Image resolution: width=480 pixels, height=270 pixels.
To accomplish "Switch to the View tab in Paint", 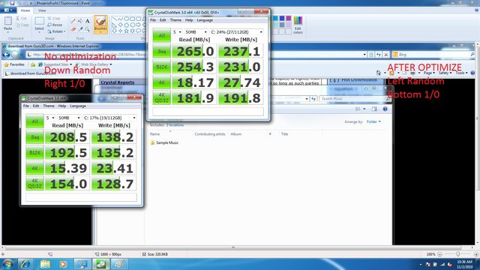I will click(42, 10).
